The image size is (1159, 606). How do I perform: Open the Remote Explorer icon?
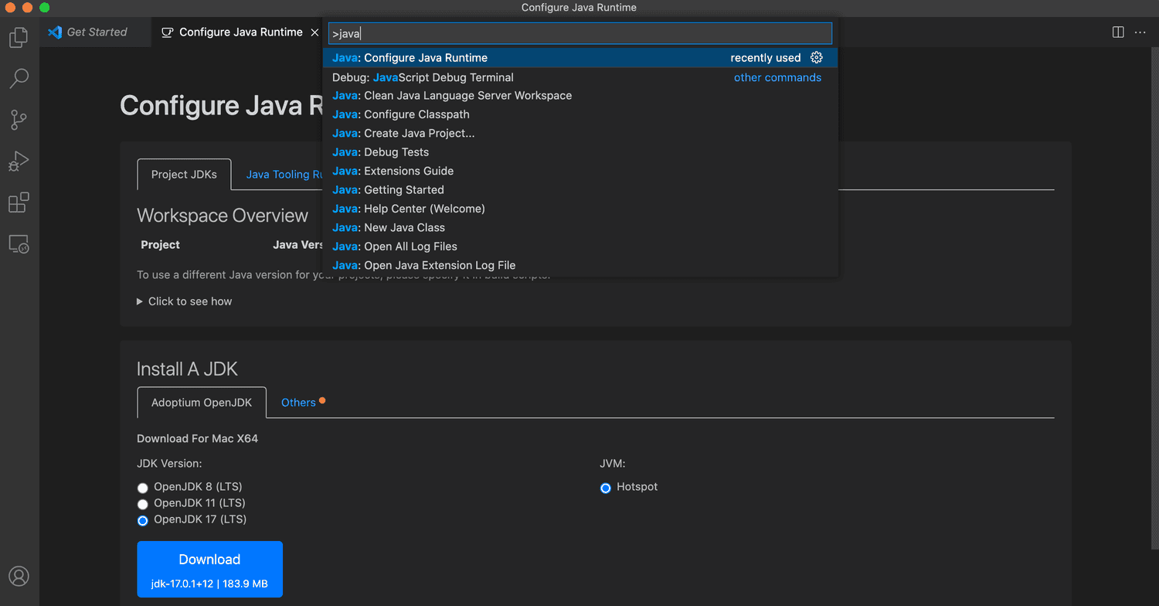click(x=19, y=243)
